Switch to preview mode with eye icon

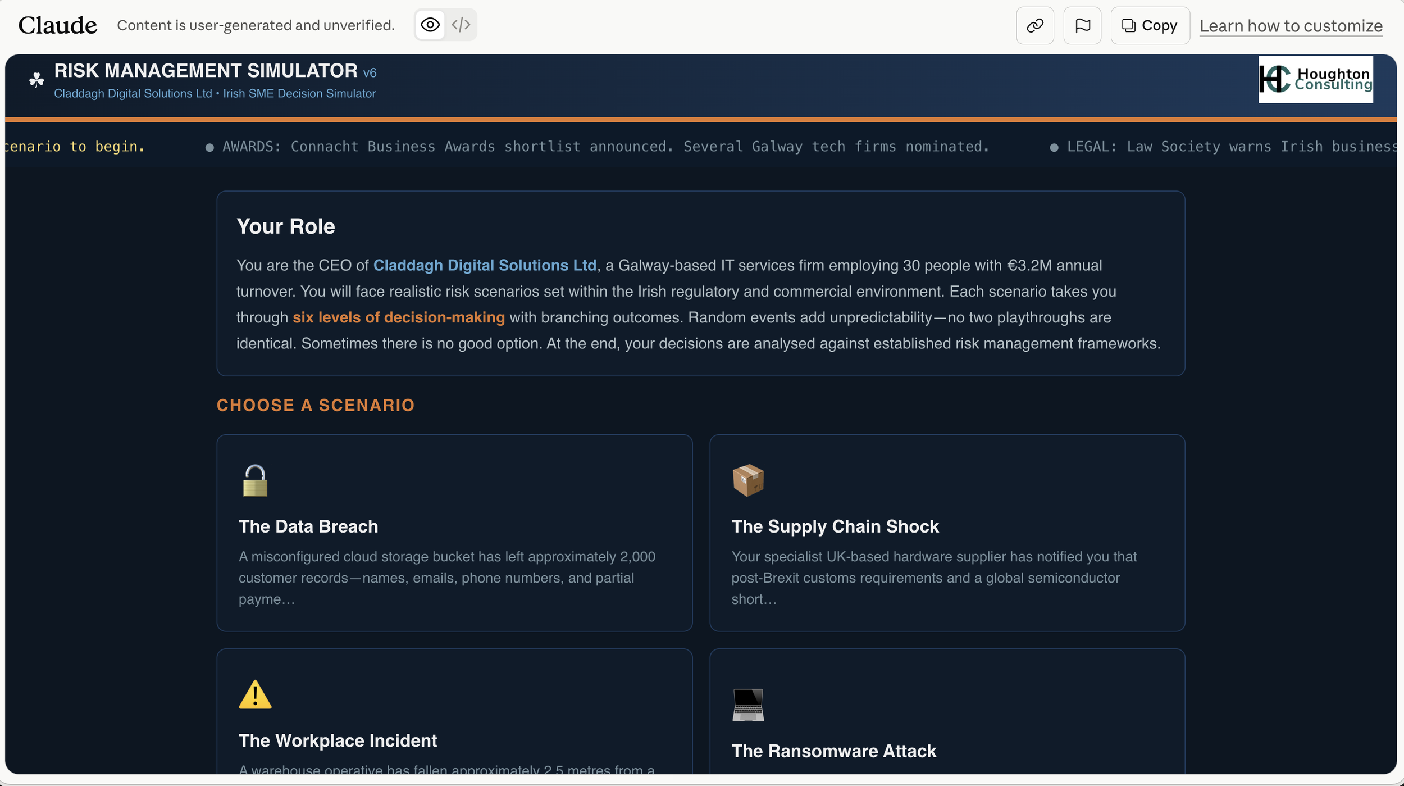pos(430,25)
